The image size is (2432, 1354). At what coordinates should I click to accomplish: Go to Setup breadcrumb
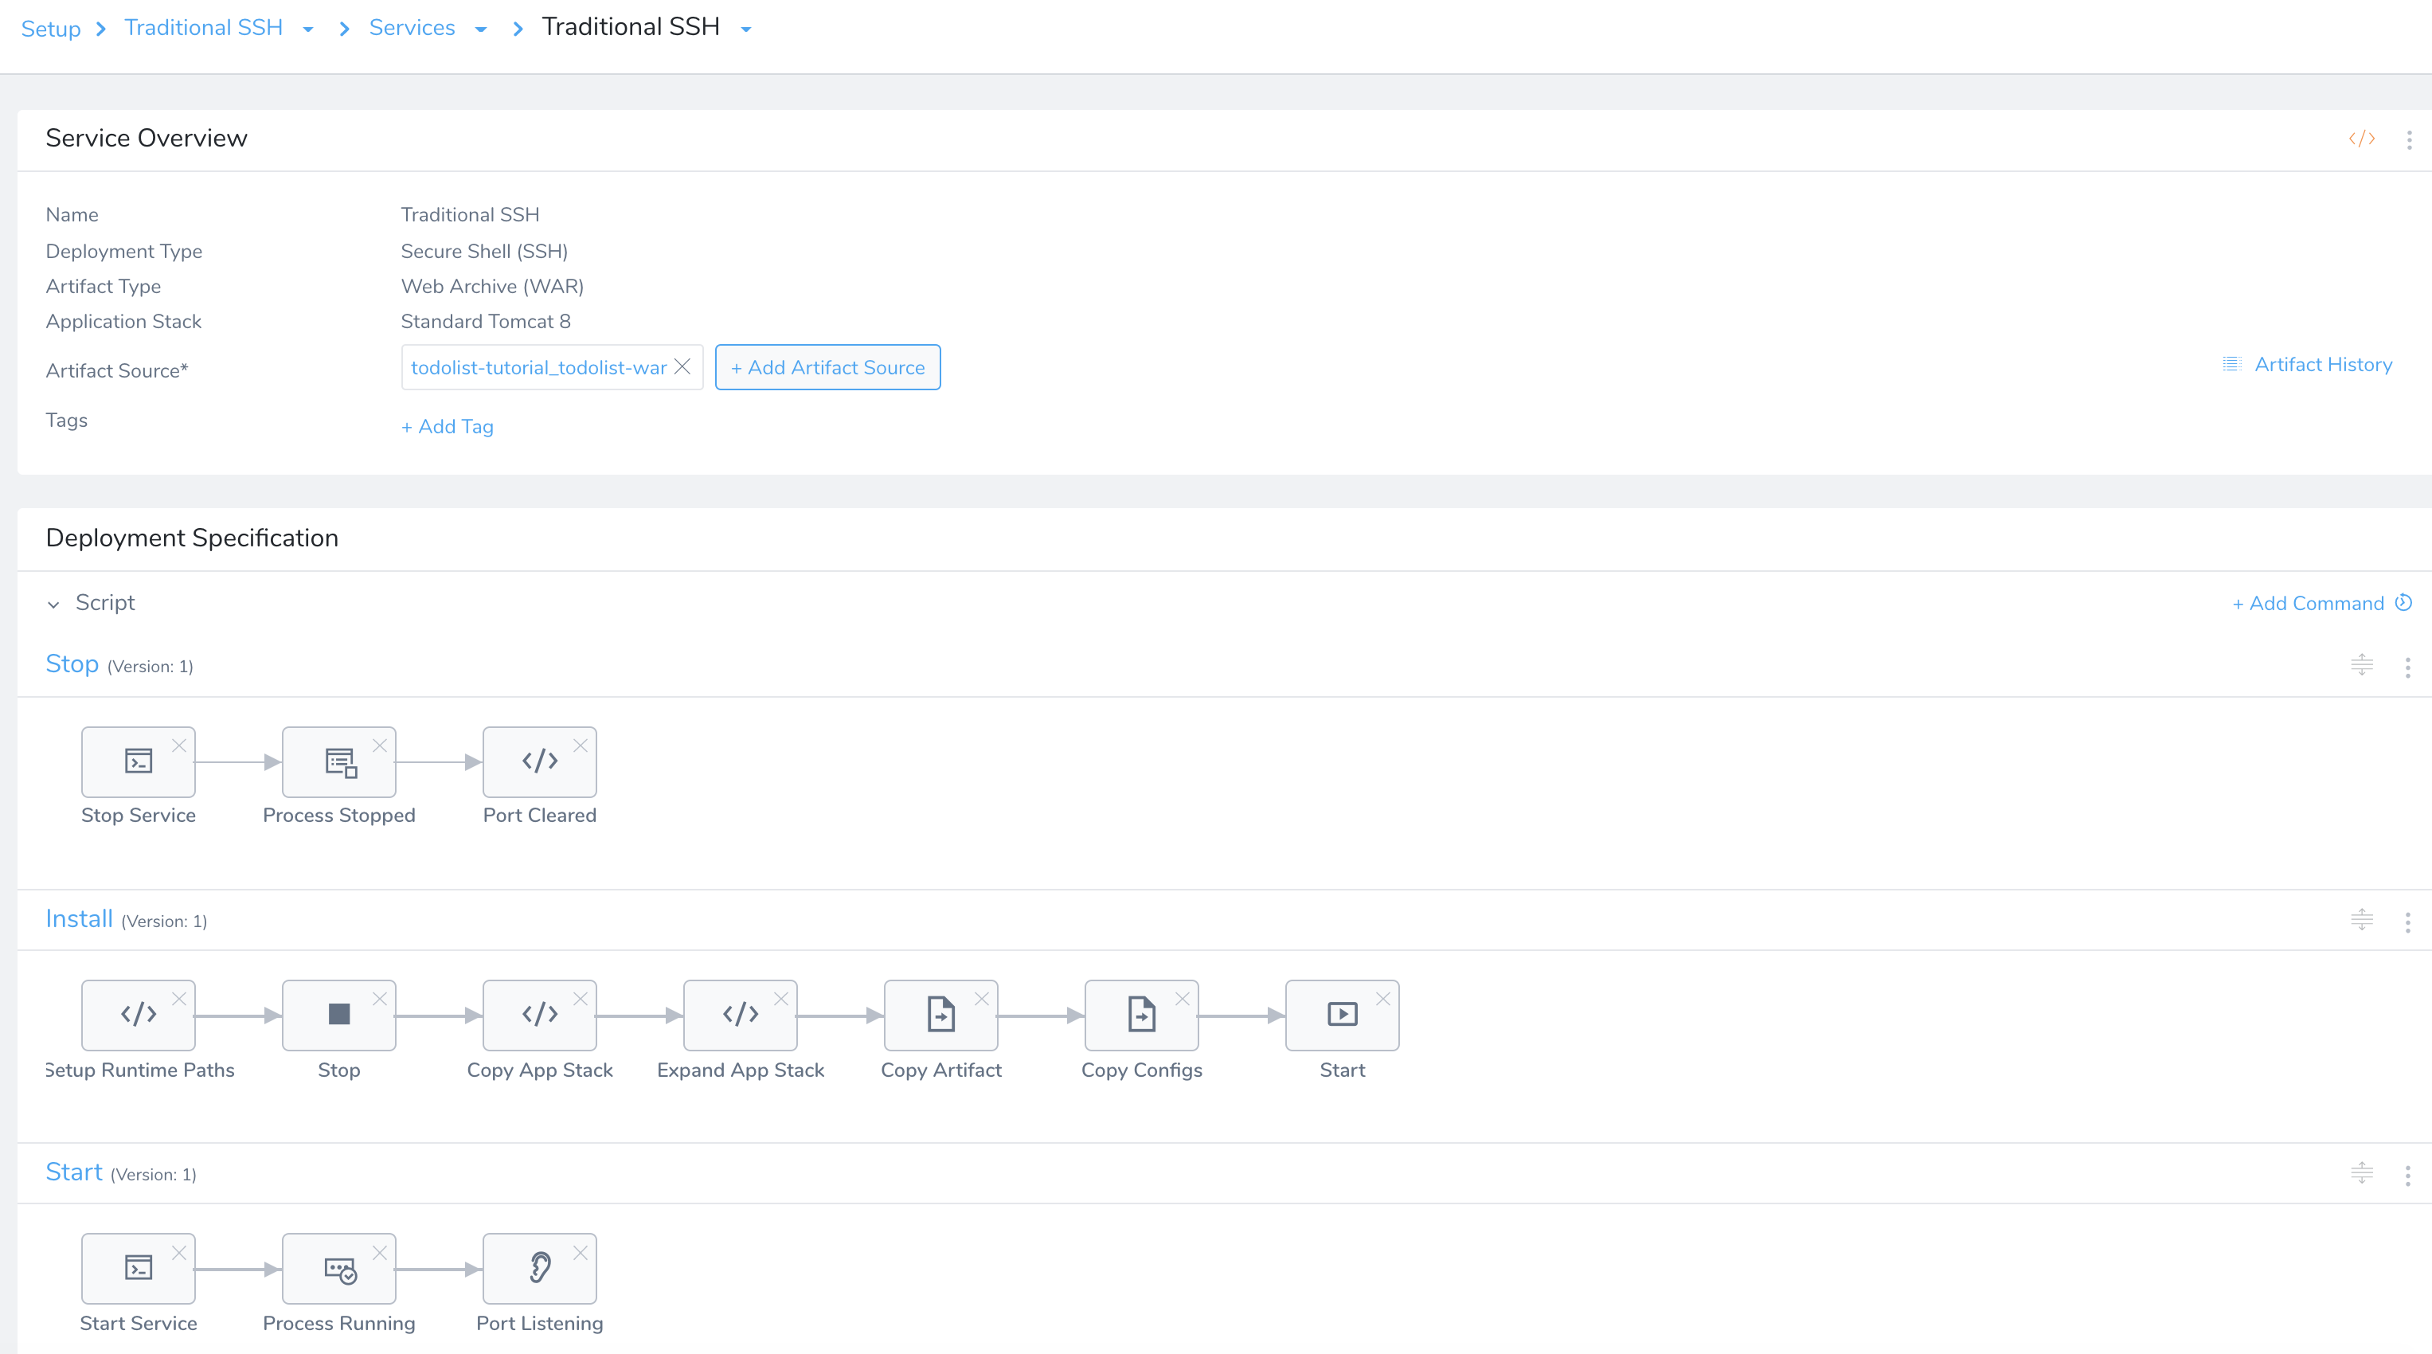pyautogui.click(x=51, y=29)
